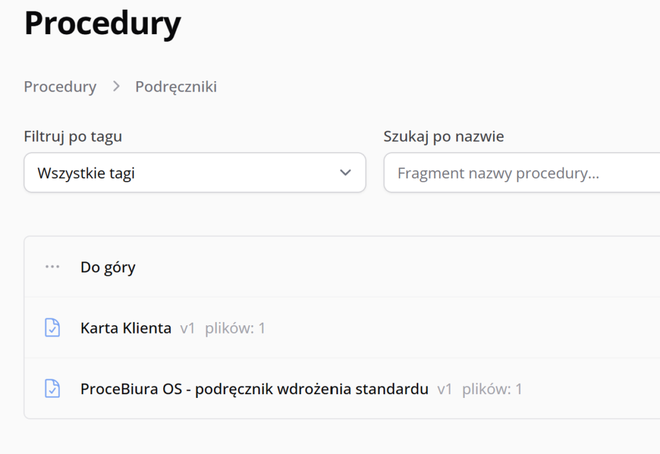660x454 pixels.
Task: Select the Podręczniki breadcrumb item
Action: tap(176, 86)
